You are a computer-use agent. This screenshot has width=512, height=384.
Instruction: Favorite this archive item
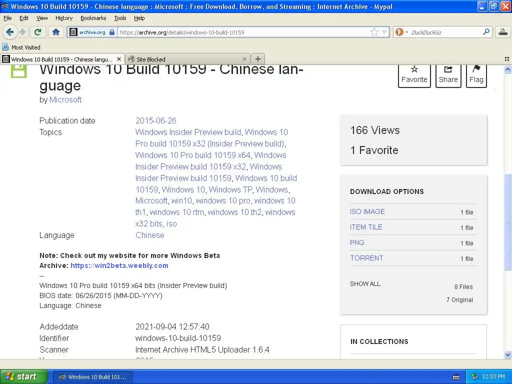(x=414, y=76)
